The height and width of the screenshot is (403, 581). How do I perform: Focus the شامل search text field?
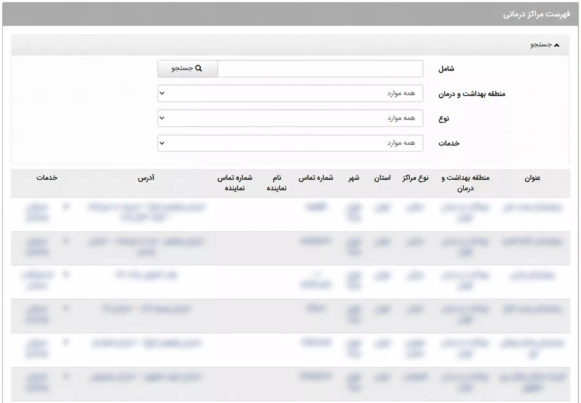pos(320,68)
